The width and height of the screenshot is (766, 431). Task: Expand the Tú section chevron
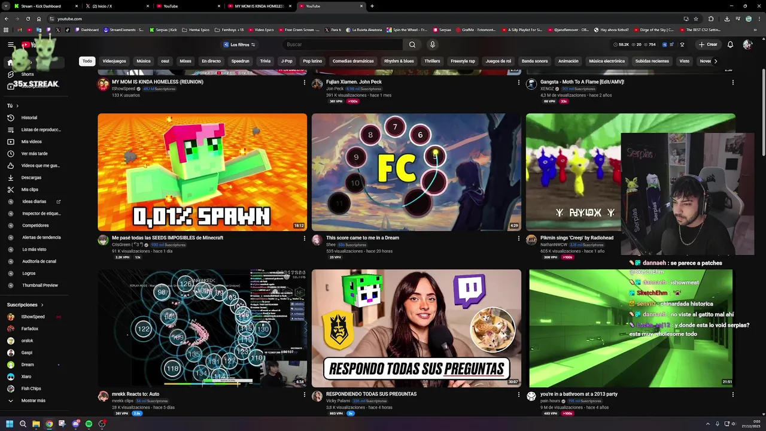pyautogui.click(x=17, y=106)
